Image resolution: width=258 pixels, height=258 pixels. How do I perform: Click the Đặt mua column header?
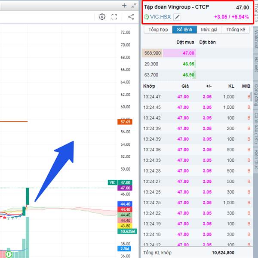[185, 42]
